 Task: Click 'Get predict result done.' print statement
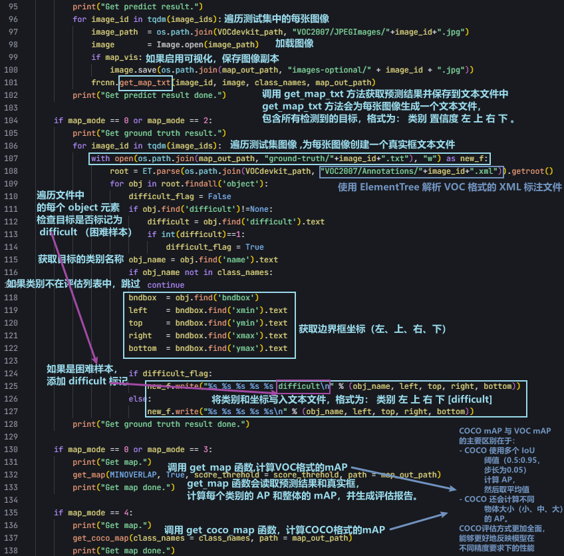coord(149,95)
